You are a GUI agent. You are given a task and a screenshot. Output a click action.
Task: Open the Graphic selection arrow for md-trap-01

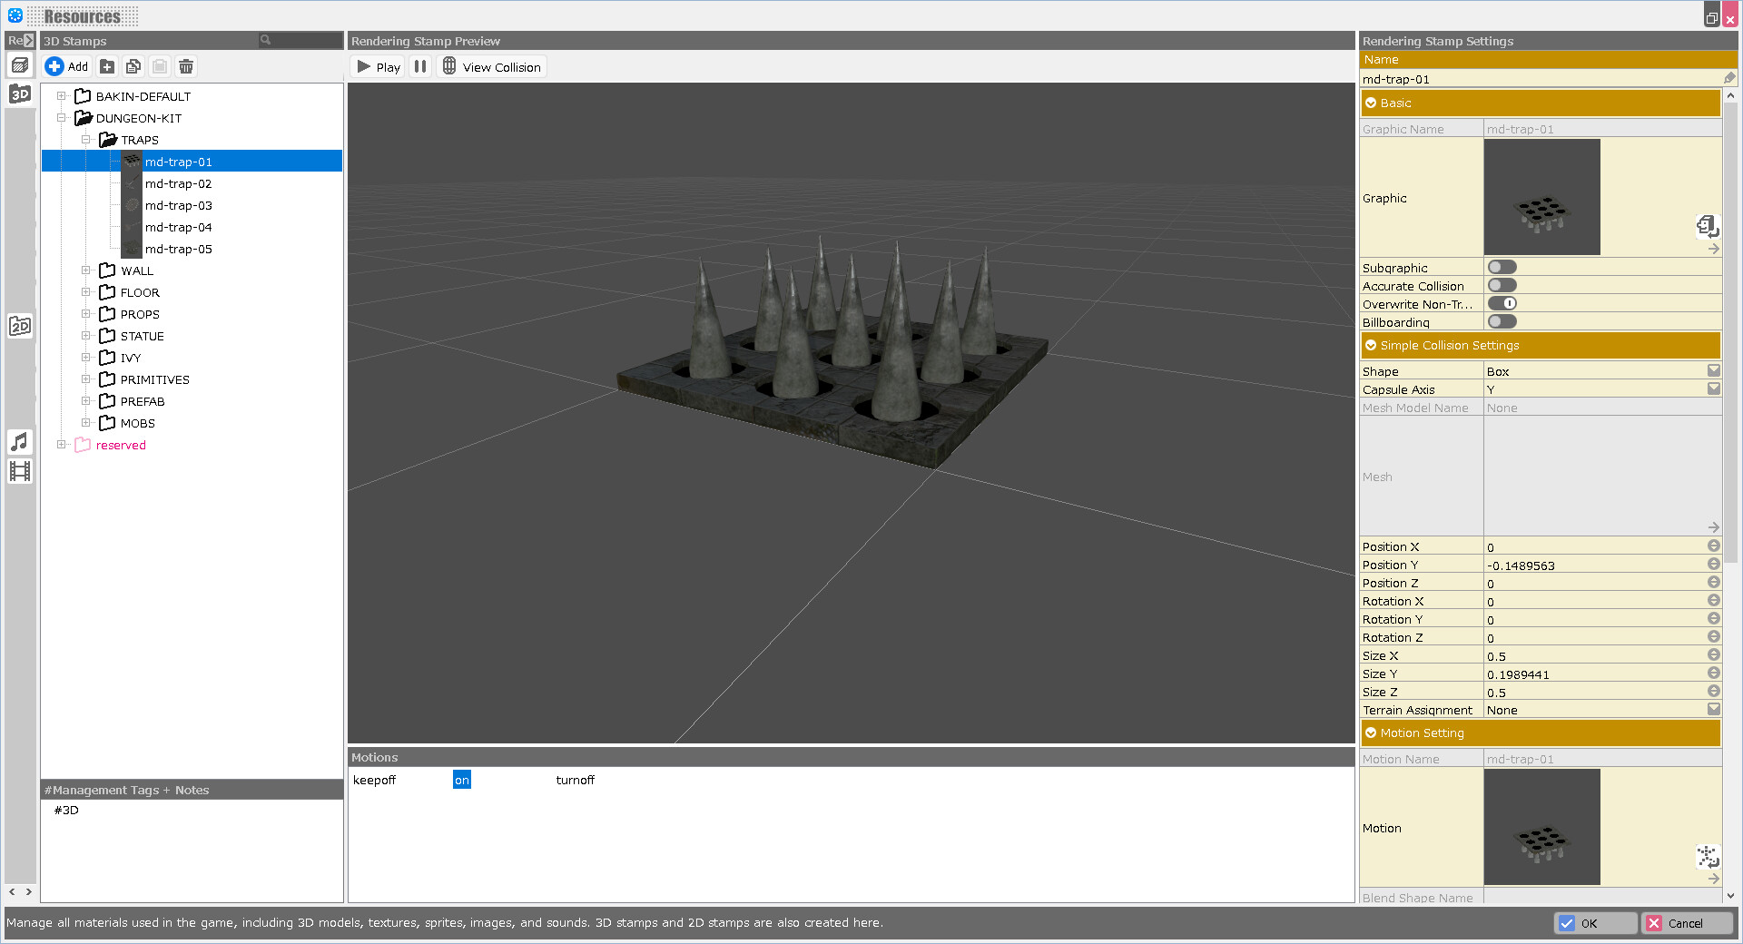click(1713, 249)
